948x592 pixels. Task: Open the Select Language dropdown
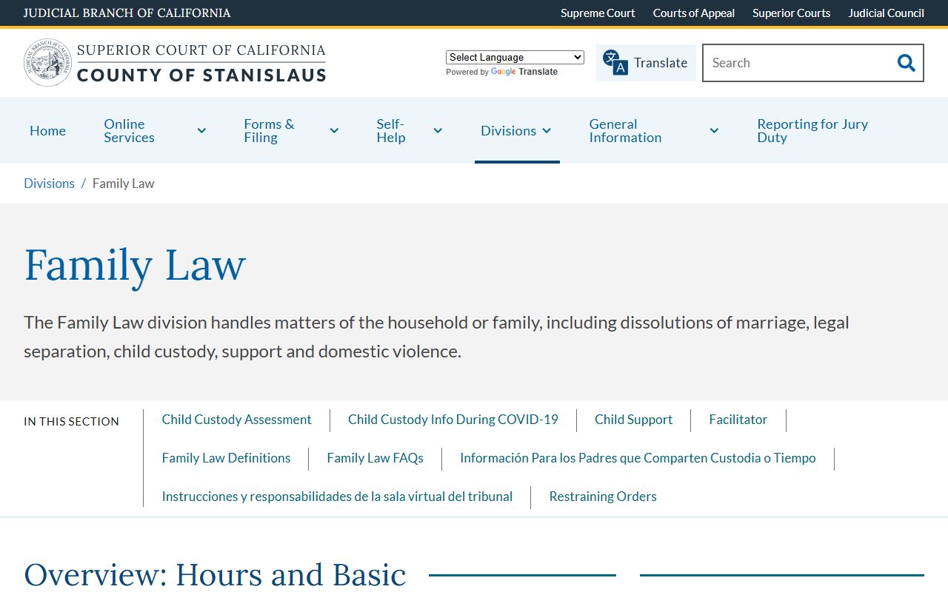coord(515,57)
